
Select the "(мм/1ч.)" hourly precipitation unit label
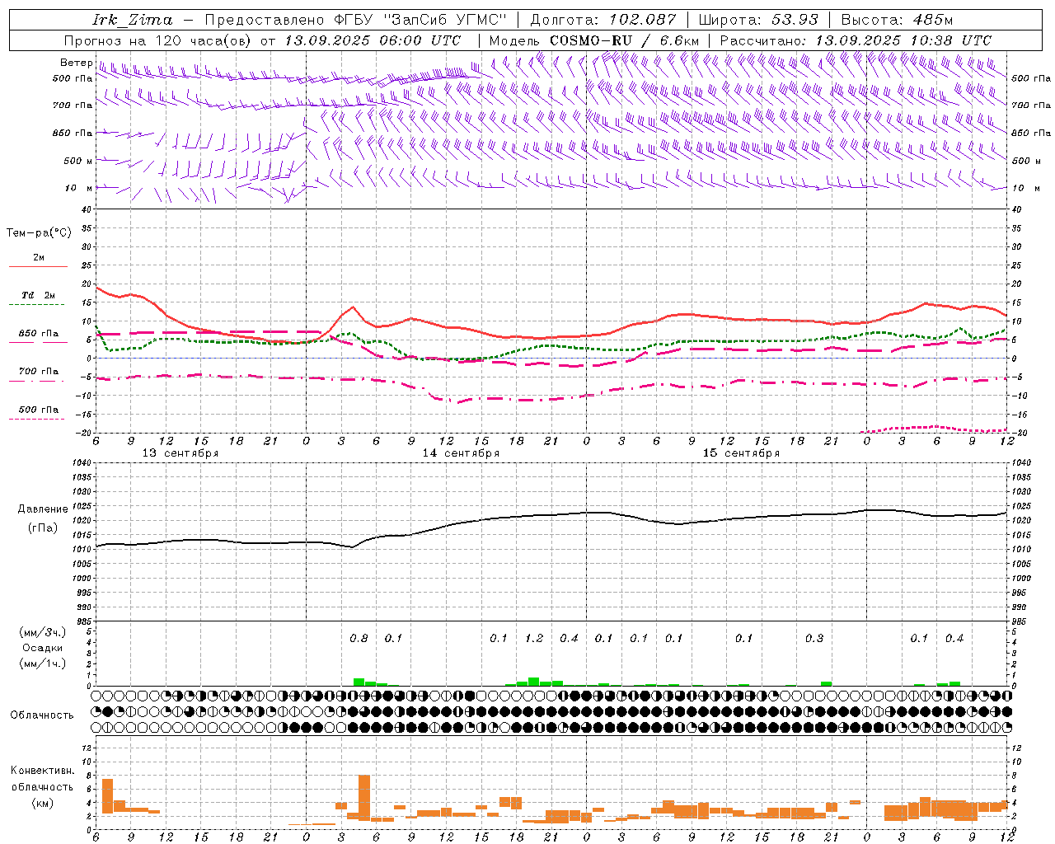coord(43,663)
